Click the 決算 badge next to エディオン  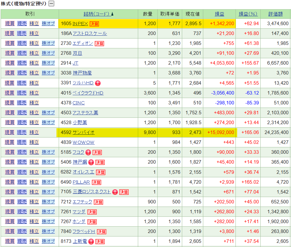pyautogui.click(x=99, y=43)
